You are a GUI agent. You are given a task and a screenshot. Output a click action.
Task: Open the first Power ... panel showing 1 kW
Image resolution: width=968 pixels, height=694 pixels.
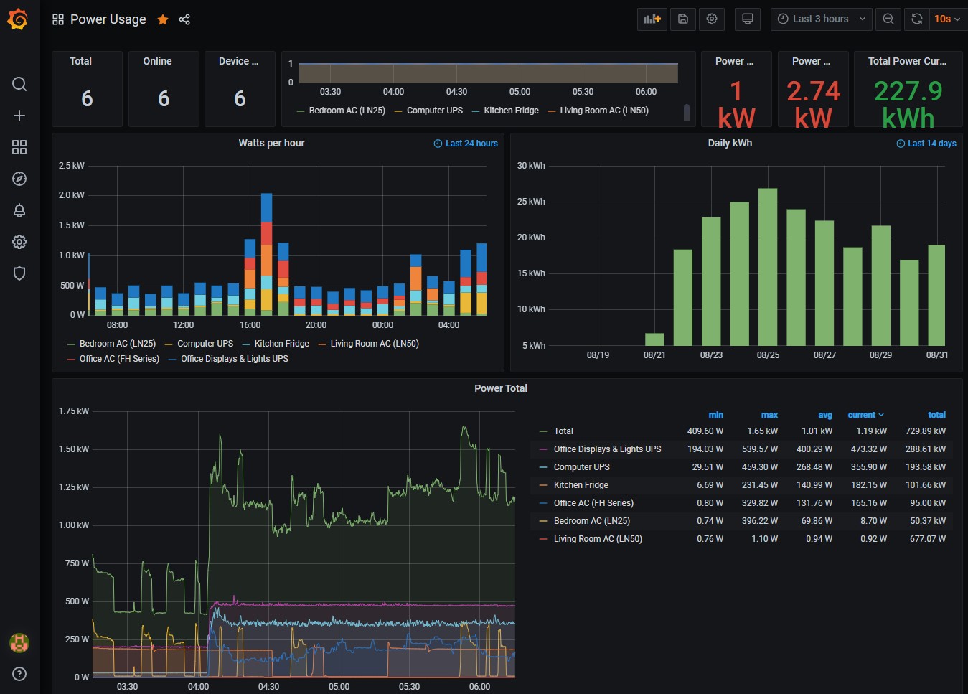pos(734,61)
